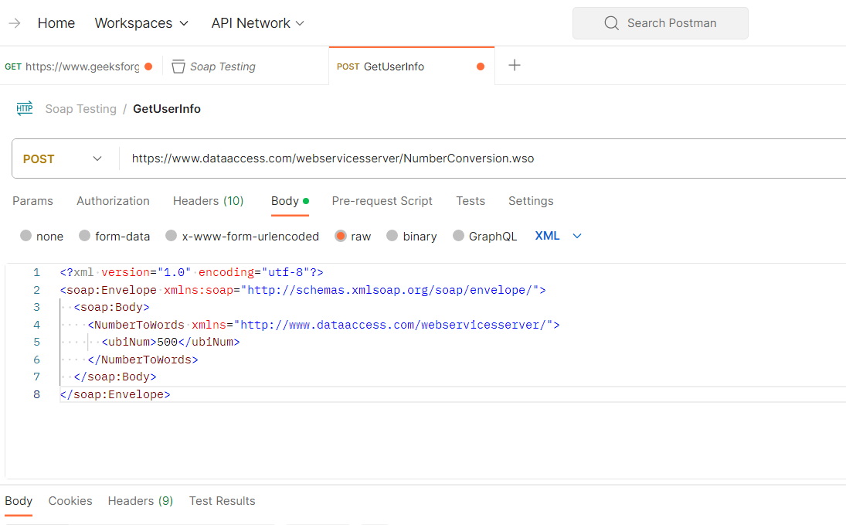
Task: Go to the Home link
Action: point(56,23)
